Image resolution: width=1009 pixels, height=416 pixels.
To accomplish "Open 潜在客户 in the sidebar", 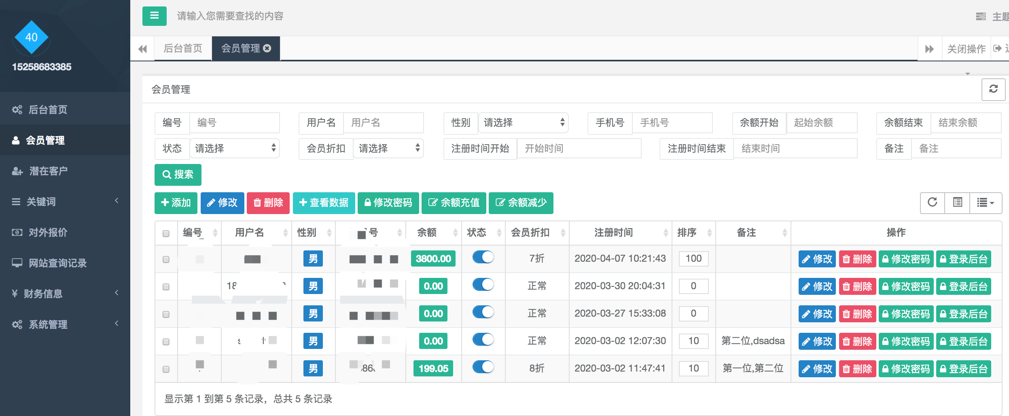I will pos(65,171).
